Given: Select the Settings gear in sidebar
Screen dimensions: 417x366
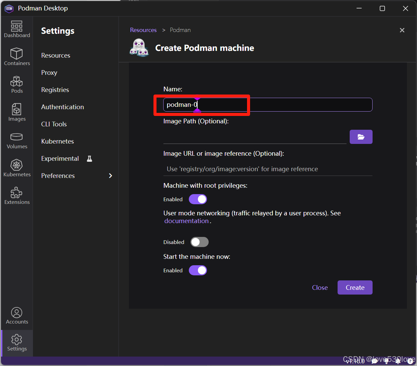Looking at the screenshot, I should click(17, 343).
